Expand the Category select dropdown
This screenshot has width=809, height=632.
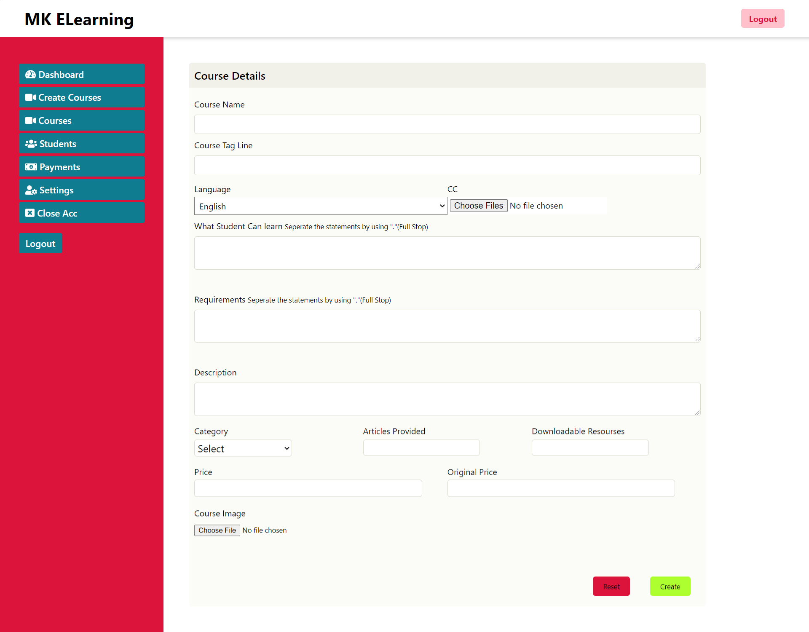pyautogui.click(x=243, y=449)
